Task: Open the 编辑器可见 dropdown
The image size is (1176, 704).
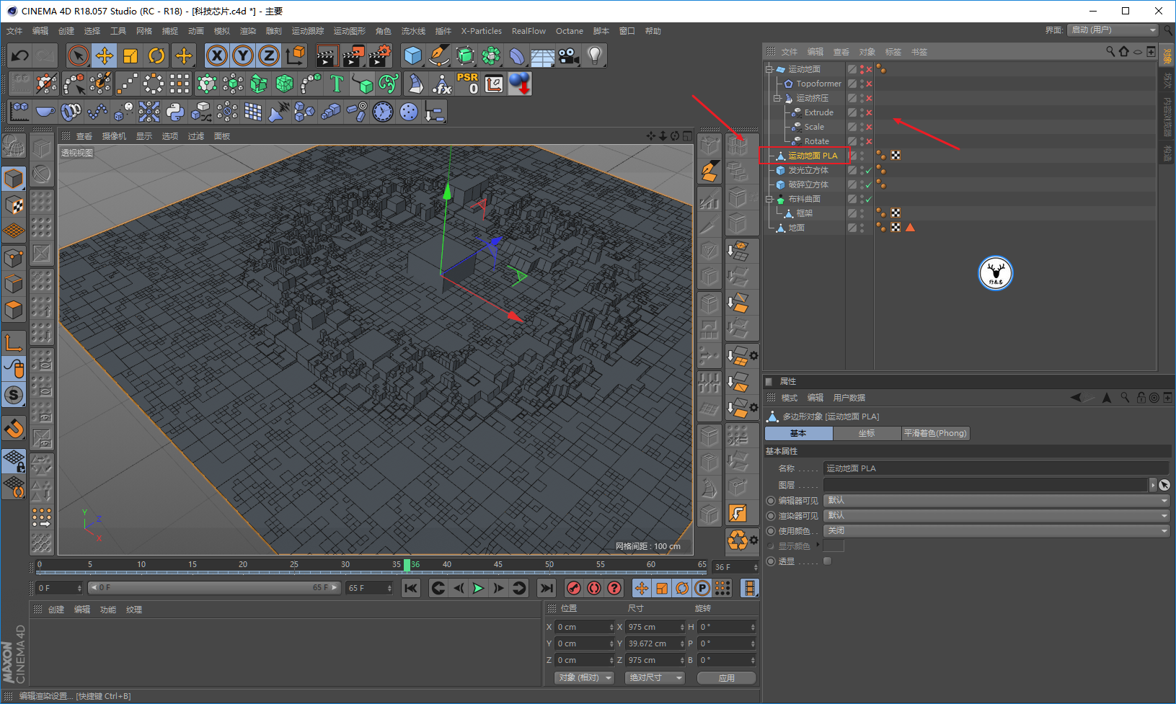Action: point(996,500)
